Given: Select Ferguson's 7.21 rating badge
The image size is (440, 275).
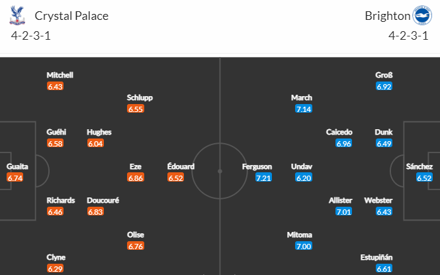Looking at the screenshot, I should pyautogui.click(x=263, y=178).
